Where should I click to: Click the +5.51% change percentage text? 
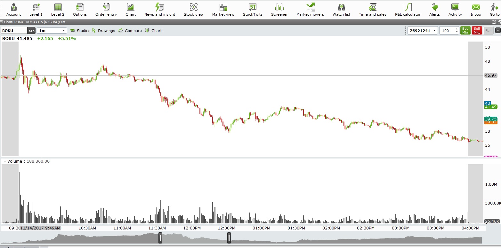point(67,39)
